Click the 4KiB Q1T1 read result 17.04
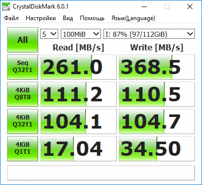 coord(78,149)
